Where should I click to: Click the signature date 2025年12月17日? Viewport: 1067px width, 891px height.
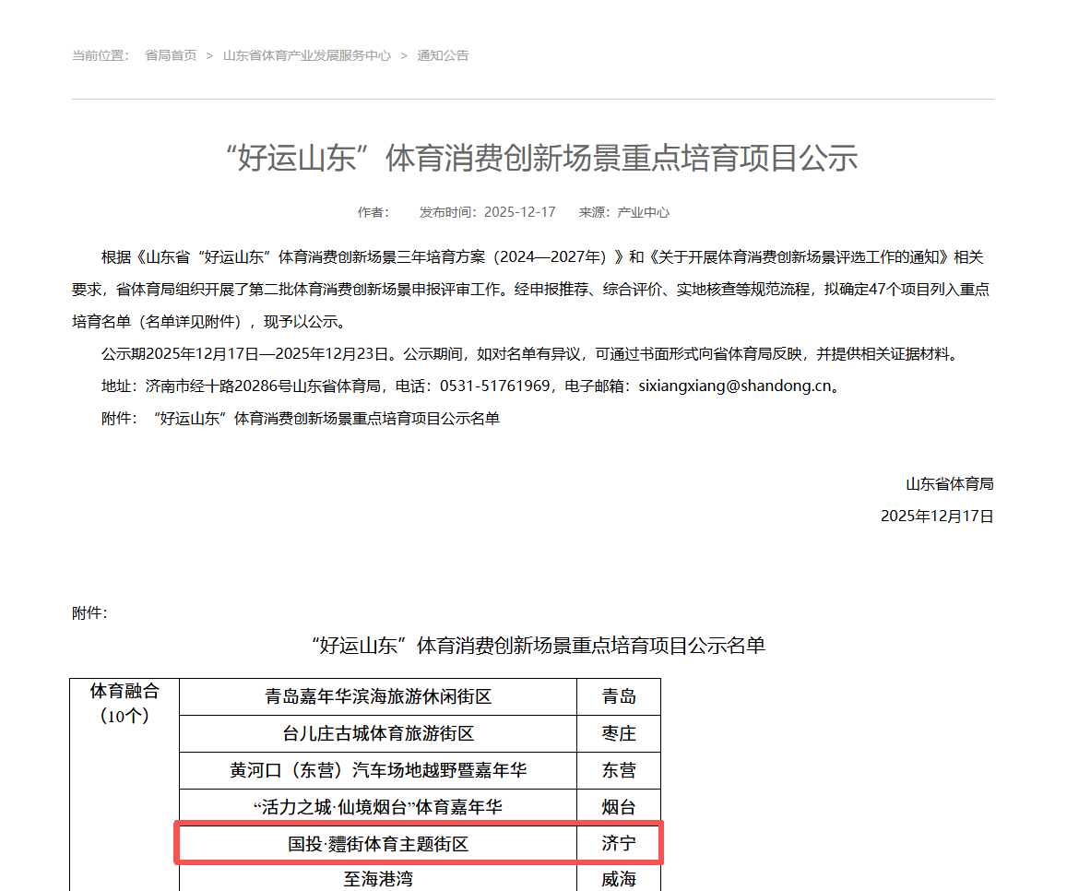(937, 517)
